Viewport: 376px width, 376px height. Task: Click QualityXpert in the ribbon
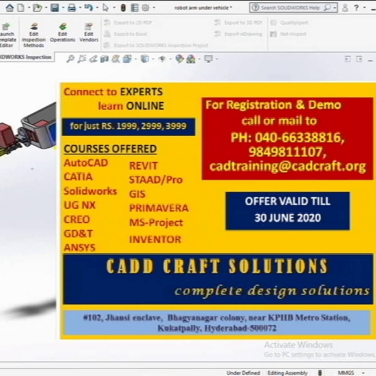[289, 23]
